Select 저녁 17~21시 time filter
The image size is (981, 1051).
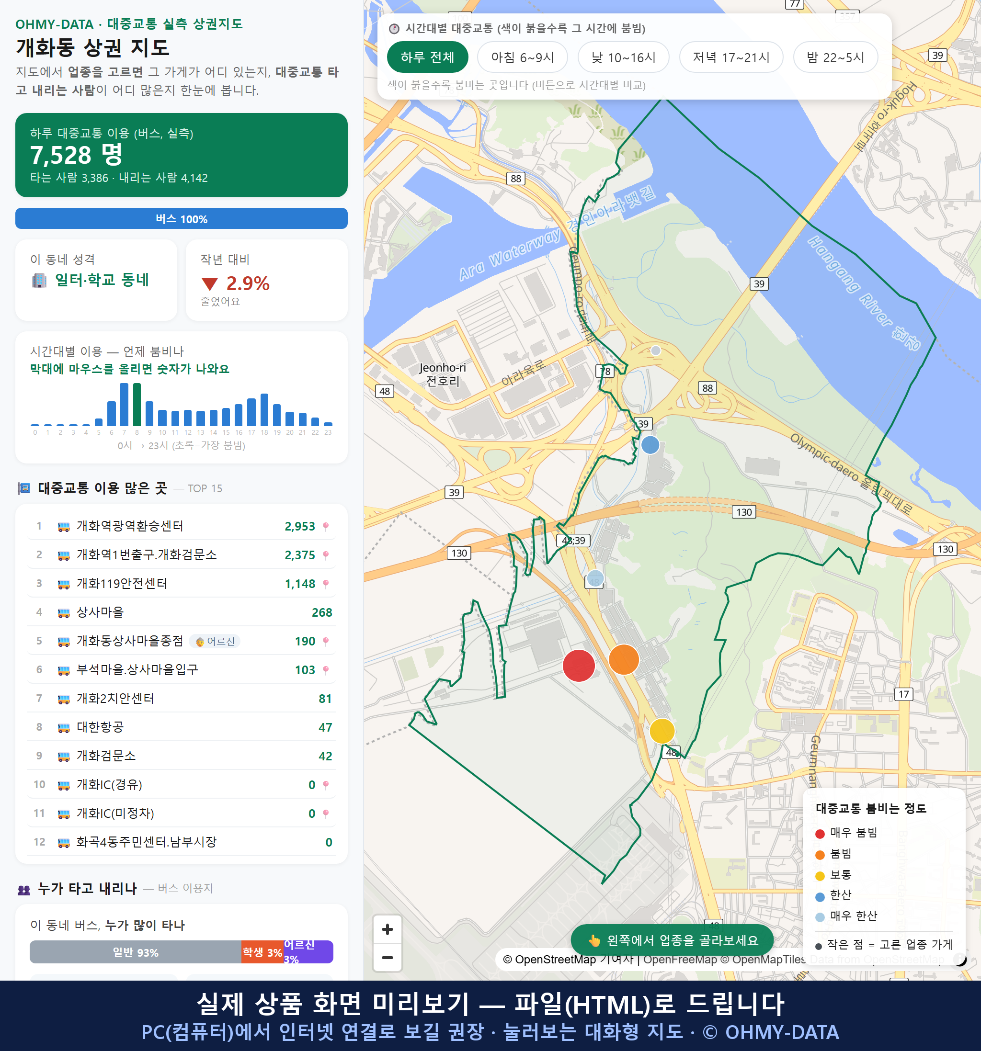[x=731, y=57]
